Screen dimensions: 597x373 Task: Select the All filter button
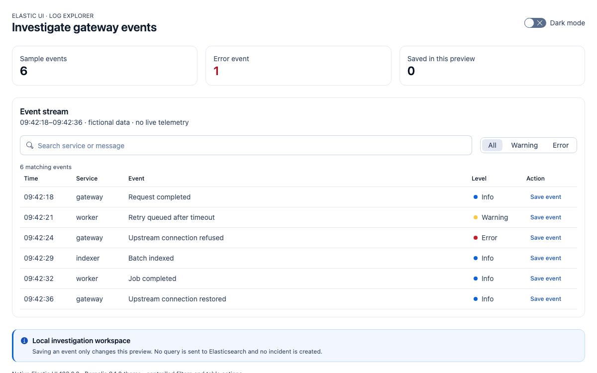(x=492, y=145)
